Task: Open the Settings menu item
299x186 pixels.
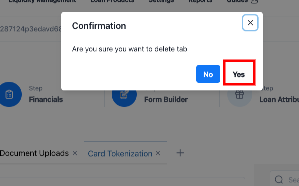Action: [x=161, y=1]
